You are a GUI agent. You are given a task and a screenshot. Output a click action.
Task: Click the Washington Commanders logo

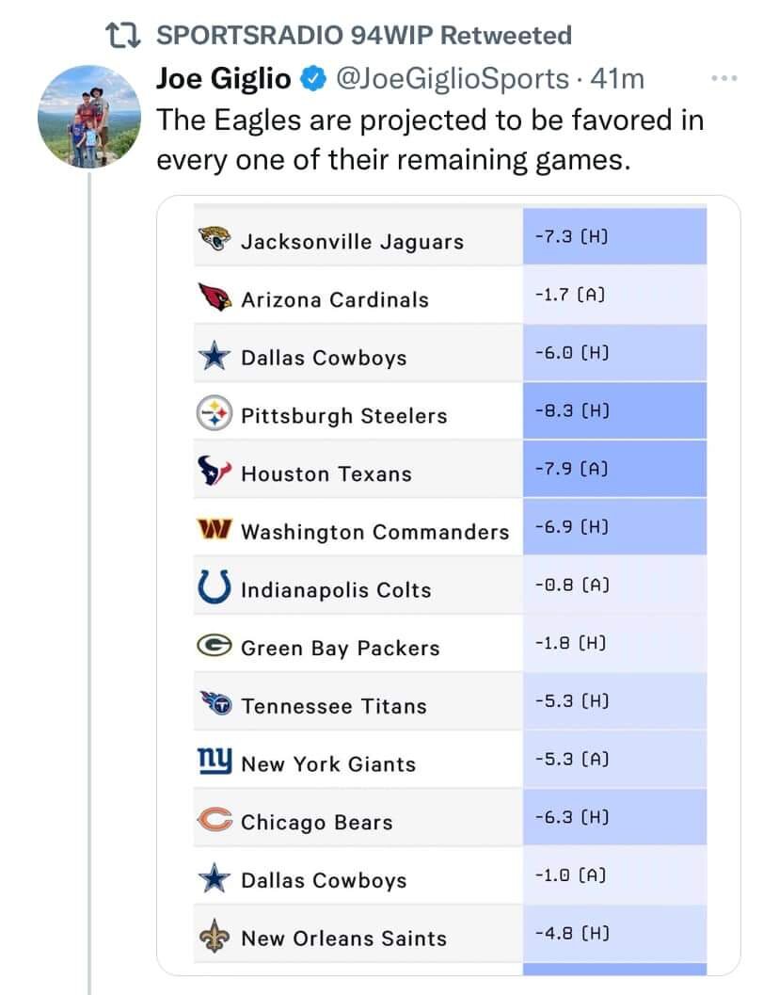215,531
